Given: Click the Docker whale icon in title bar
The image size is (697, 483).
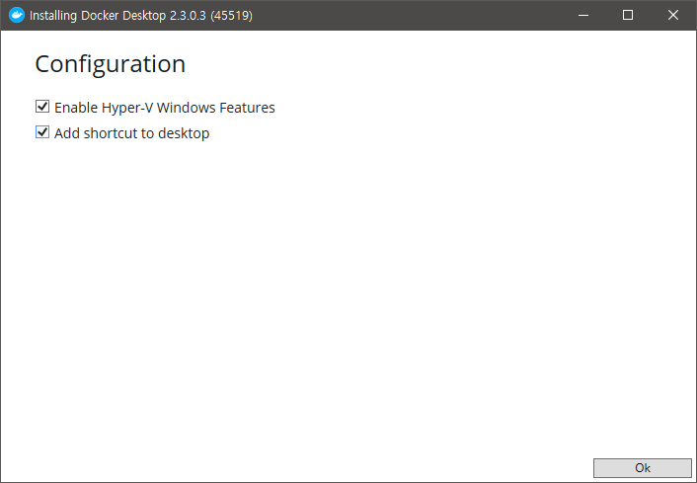Looking at the screenshot, I should [x=17, y=15].
